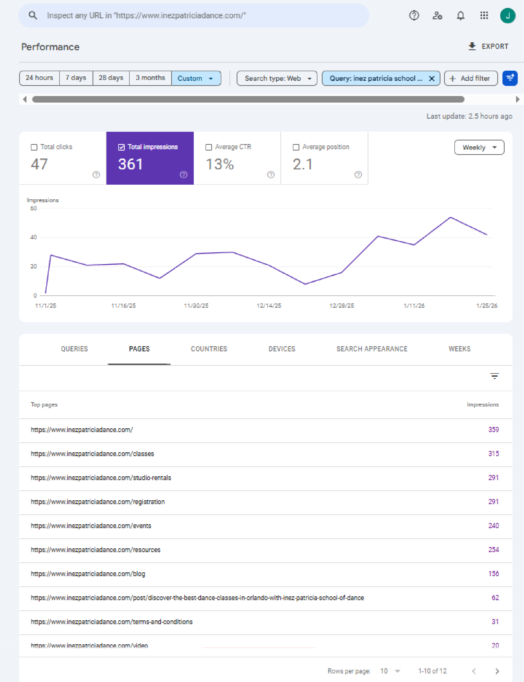Remove the inez patricia school query filter
This screenshot has width=524, height=682.
coord(432,78)
